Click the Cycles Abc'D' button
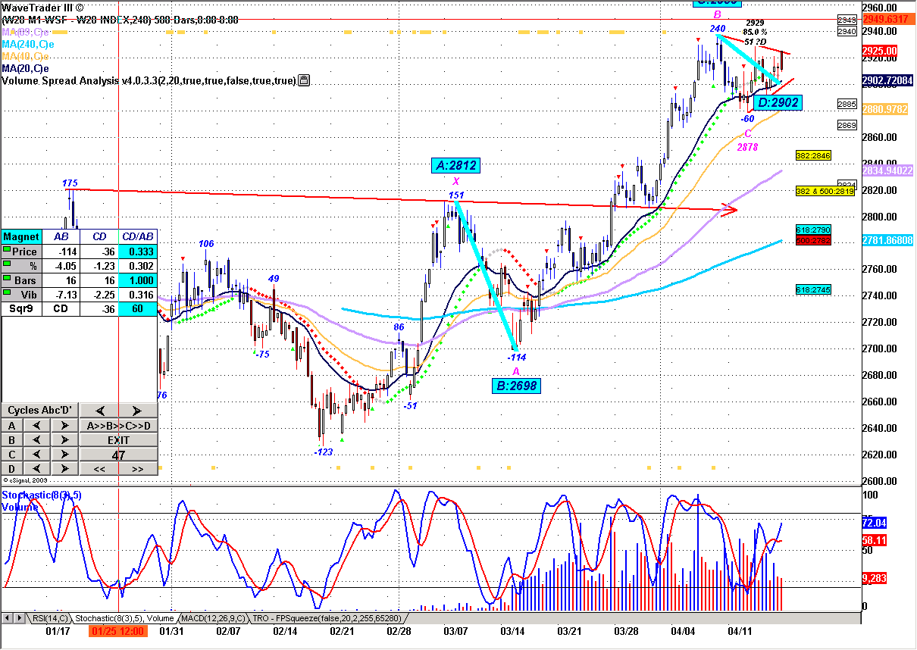The image size is (917, 650). tap(39, 411)
